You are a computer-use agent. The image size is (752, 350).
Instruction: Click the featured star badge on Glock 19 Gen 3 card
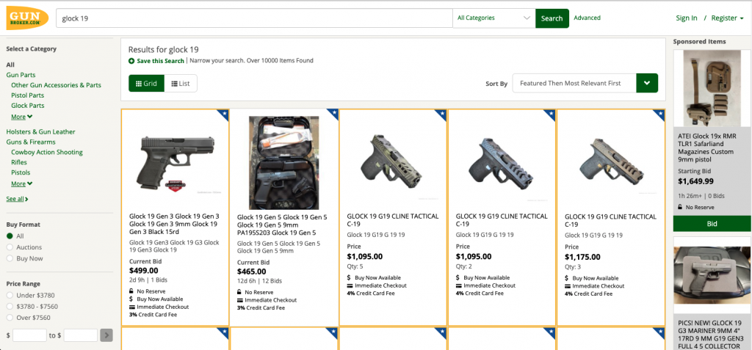pyautogui.click(x=223, y=115)
